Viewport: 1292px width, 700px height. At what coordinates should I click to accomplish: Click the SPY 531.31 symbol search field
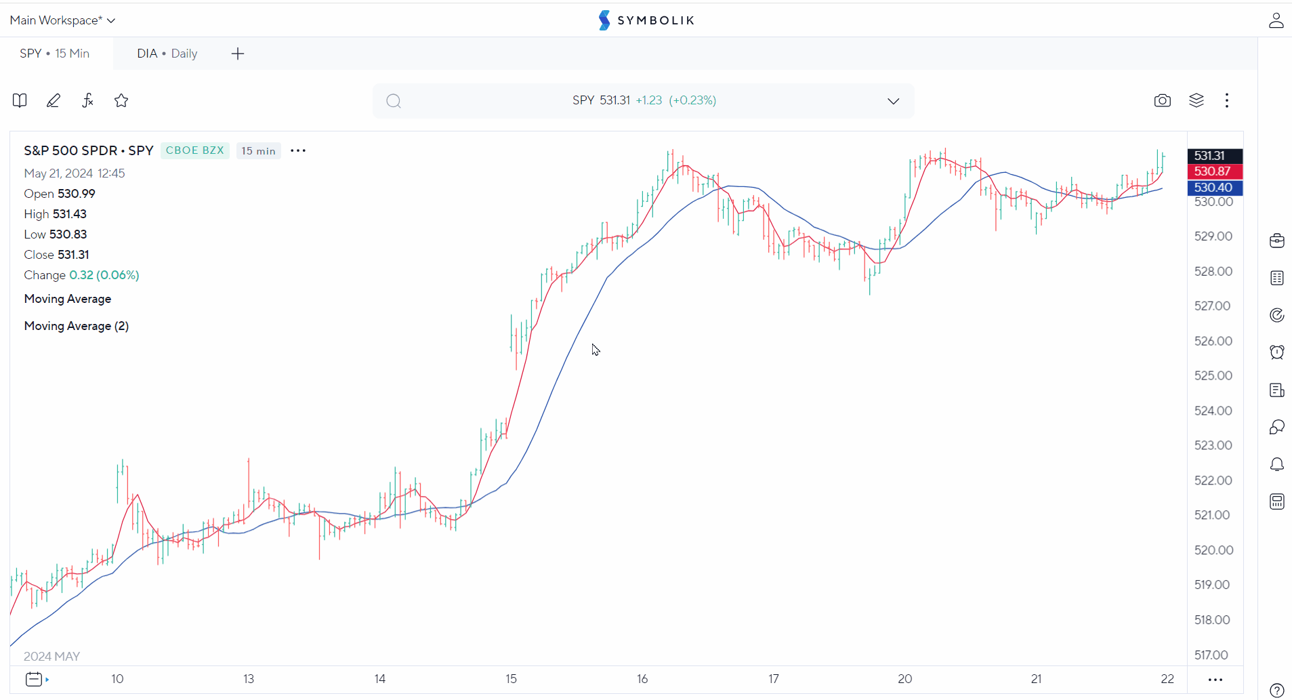pyautogui.click(x=644, y=101)
